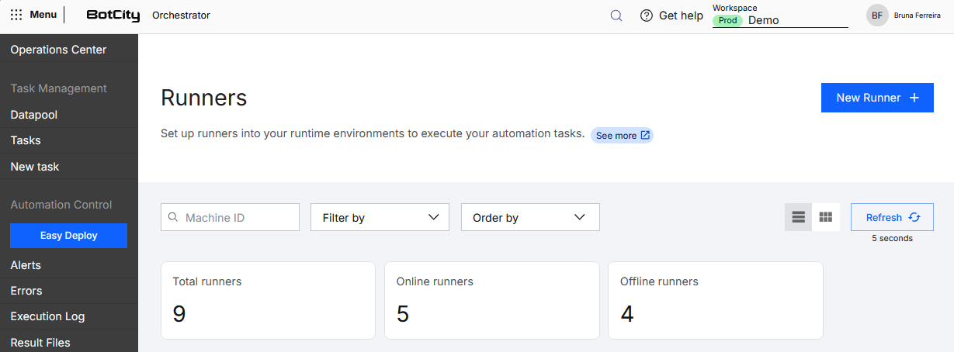Click the Prod environment badge
This screenshot has width=954, height=352.
(727, 21)
